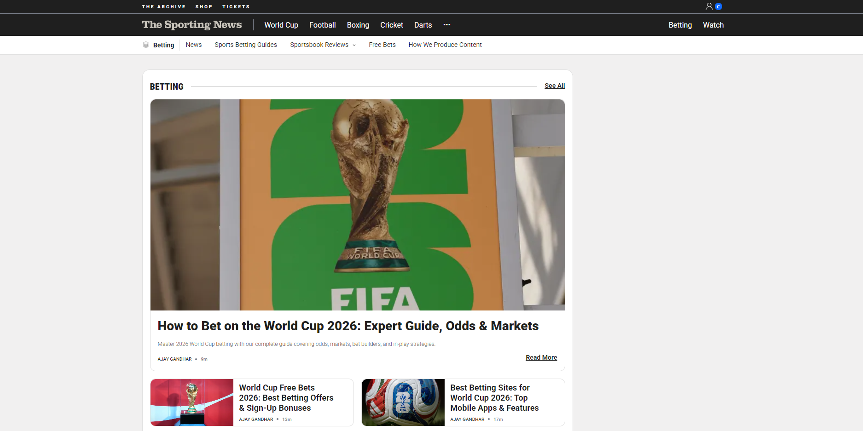Image resolution: width=863 pixels, height=431 pixels.
Task: Click the Betting stacked coins icon
Action: pos(146,45)
